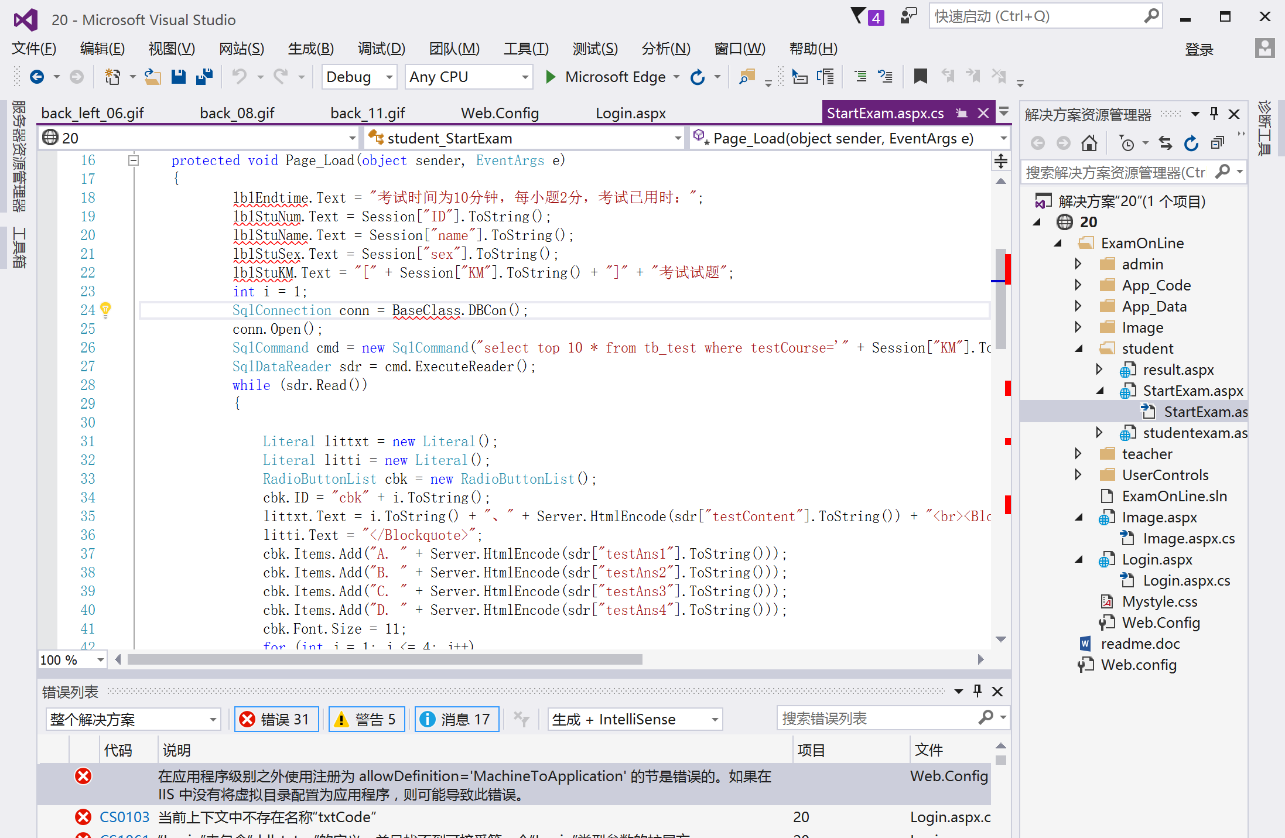Open the 服务器资源管理器 side tab
1285x838 pixels.
click(x=19, y=156)
